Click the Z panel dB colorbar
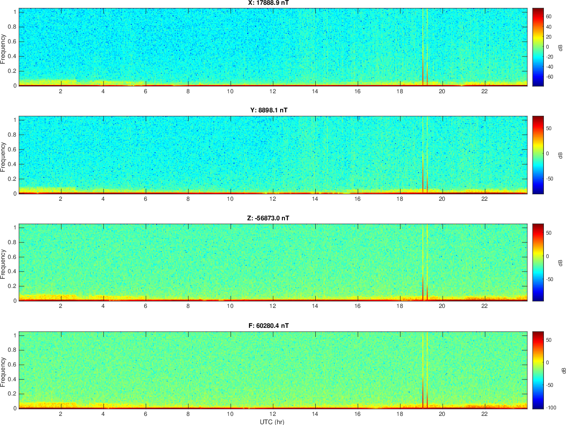Image resolution: width=566 pixels, height=425 pixels. coord(538,262)
